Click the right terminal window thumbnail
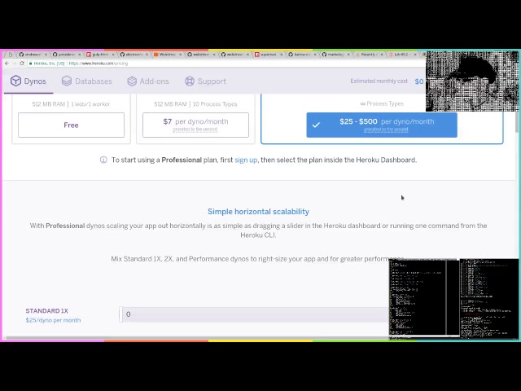521x391 pixels. click(x=489, y=299)
